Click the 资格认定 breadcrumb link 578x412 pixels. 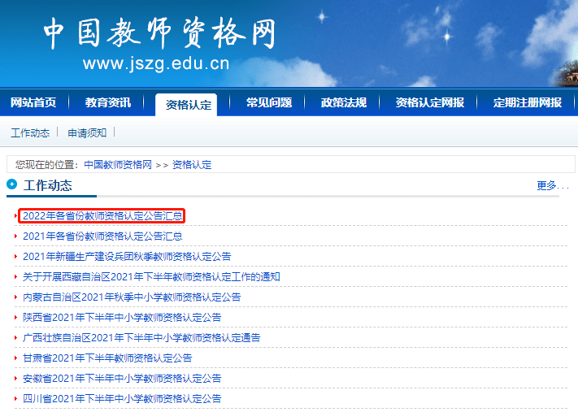pos(192,164)
